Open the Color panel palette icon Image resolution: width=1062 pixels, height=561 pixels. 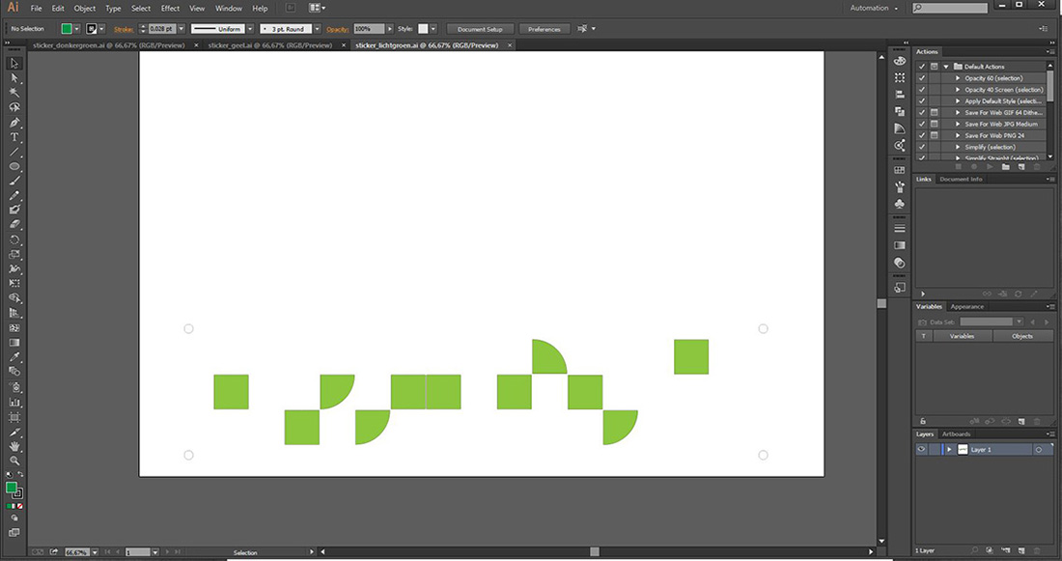point(900,60)
